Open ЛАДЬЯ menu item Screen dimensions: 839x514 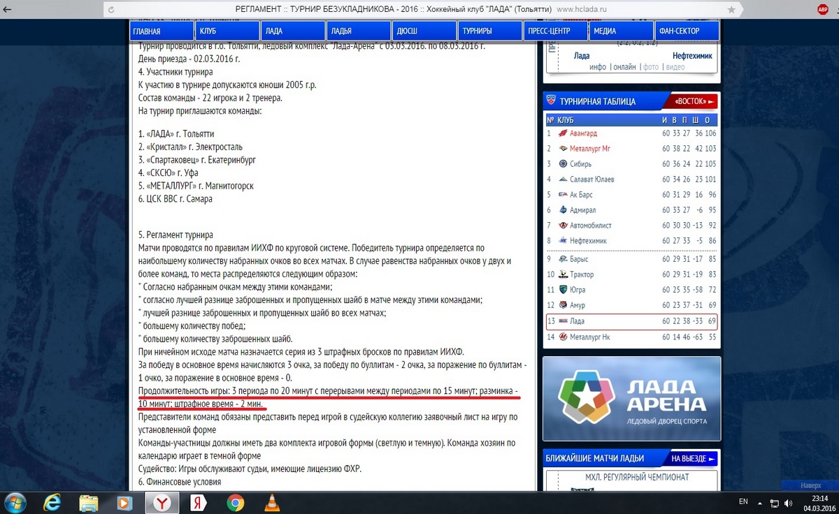coord(359,31)
